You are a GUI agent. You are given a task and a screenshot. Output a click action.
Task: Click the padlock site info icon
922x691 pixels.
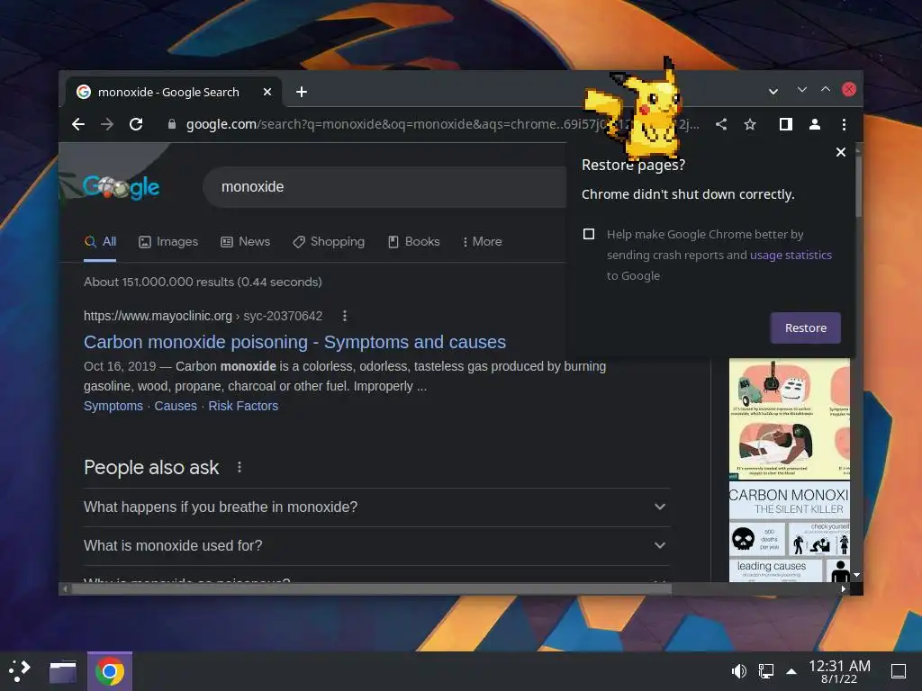click(x=172, y=124)
